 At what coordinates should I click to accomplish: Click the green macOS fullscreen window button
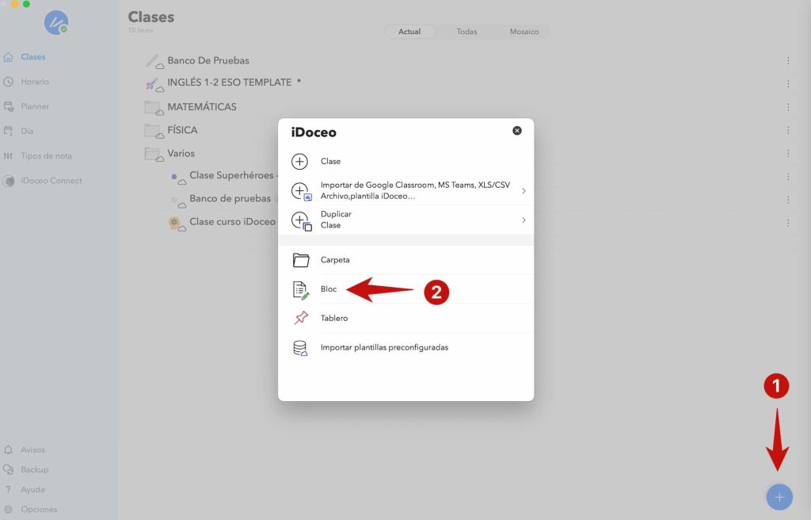coord(26,4)
